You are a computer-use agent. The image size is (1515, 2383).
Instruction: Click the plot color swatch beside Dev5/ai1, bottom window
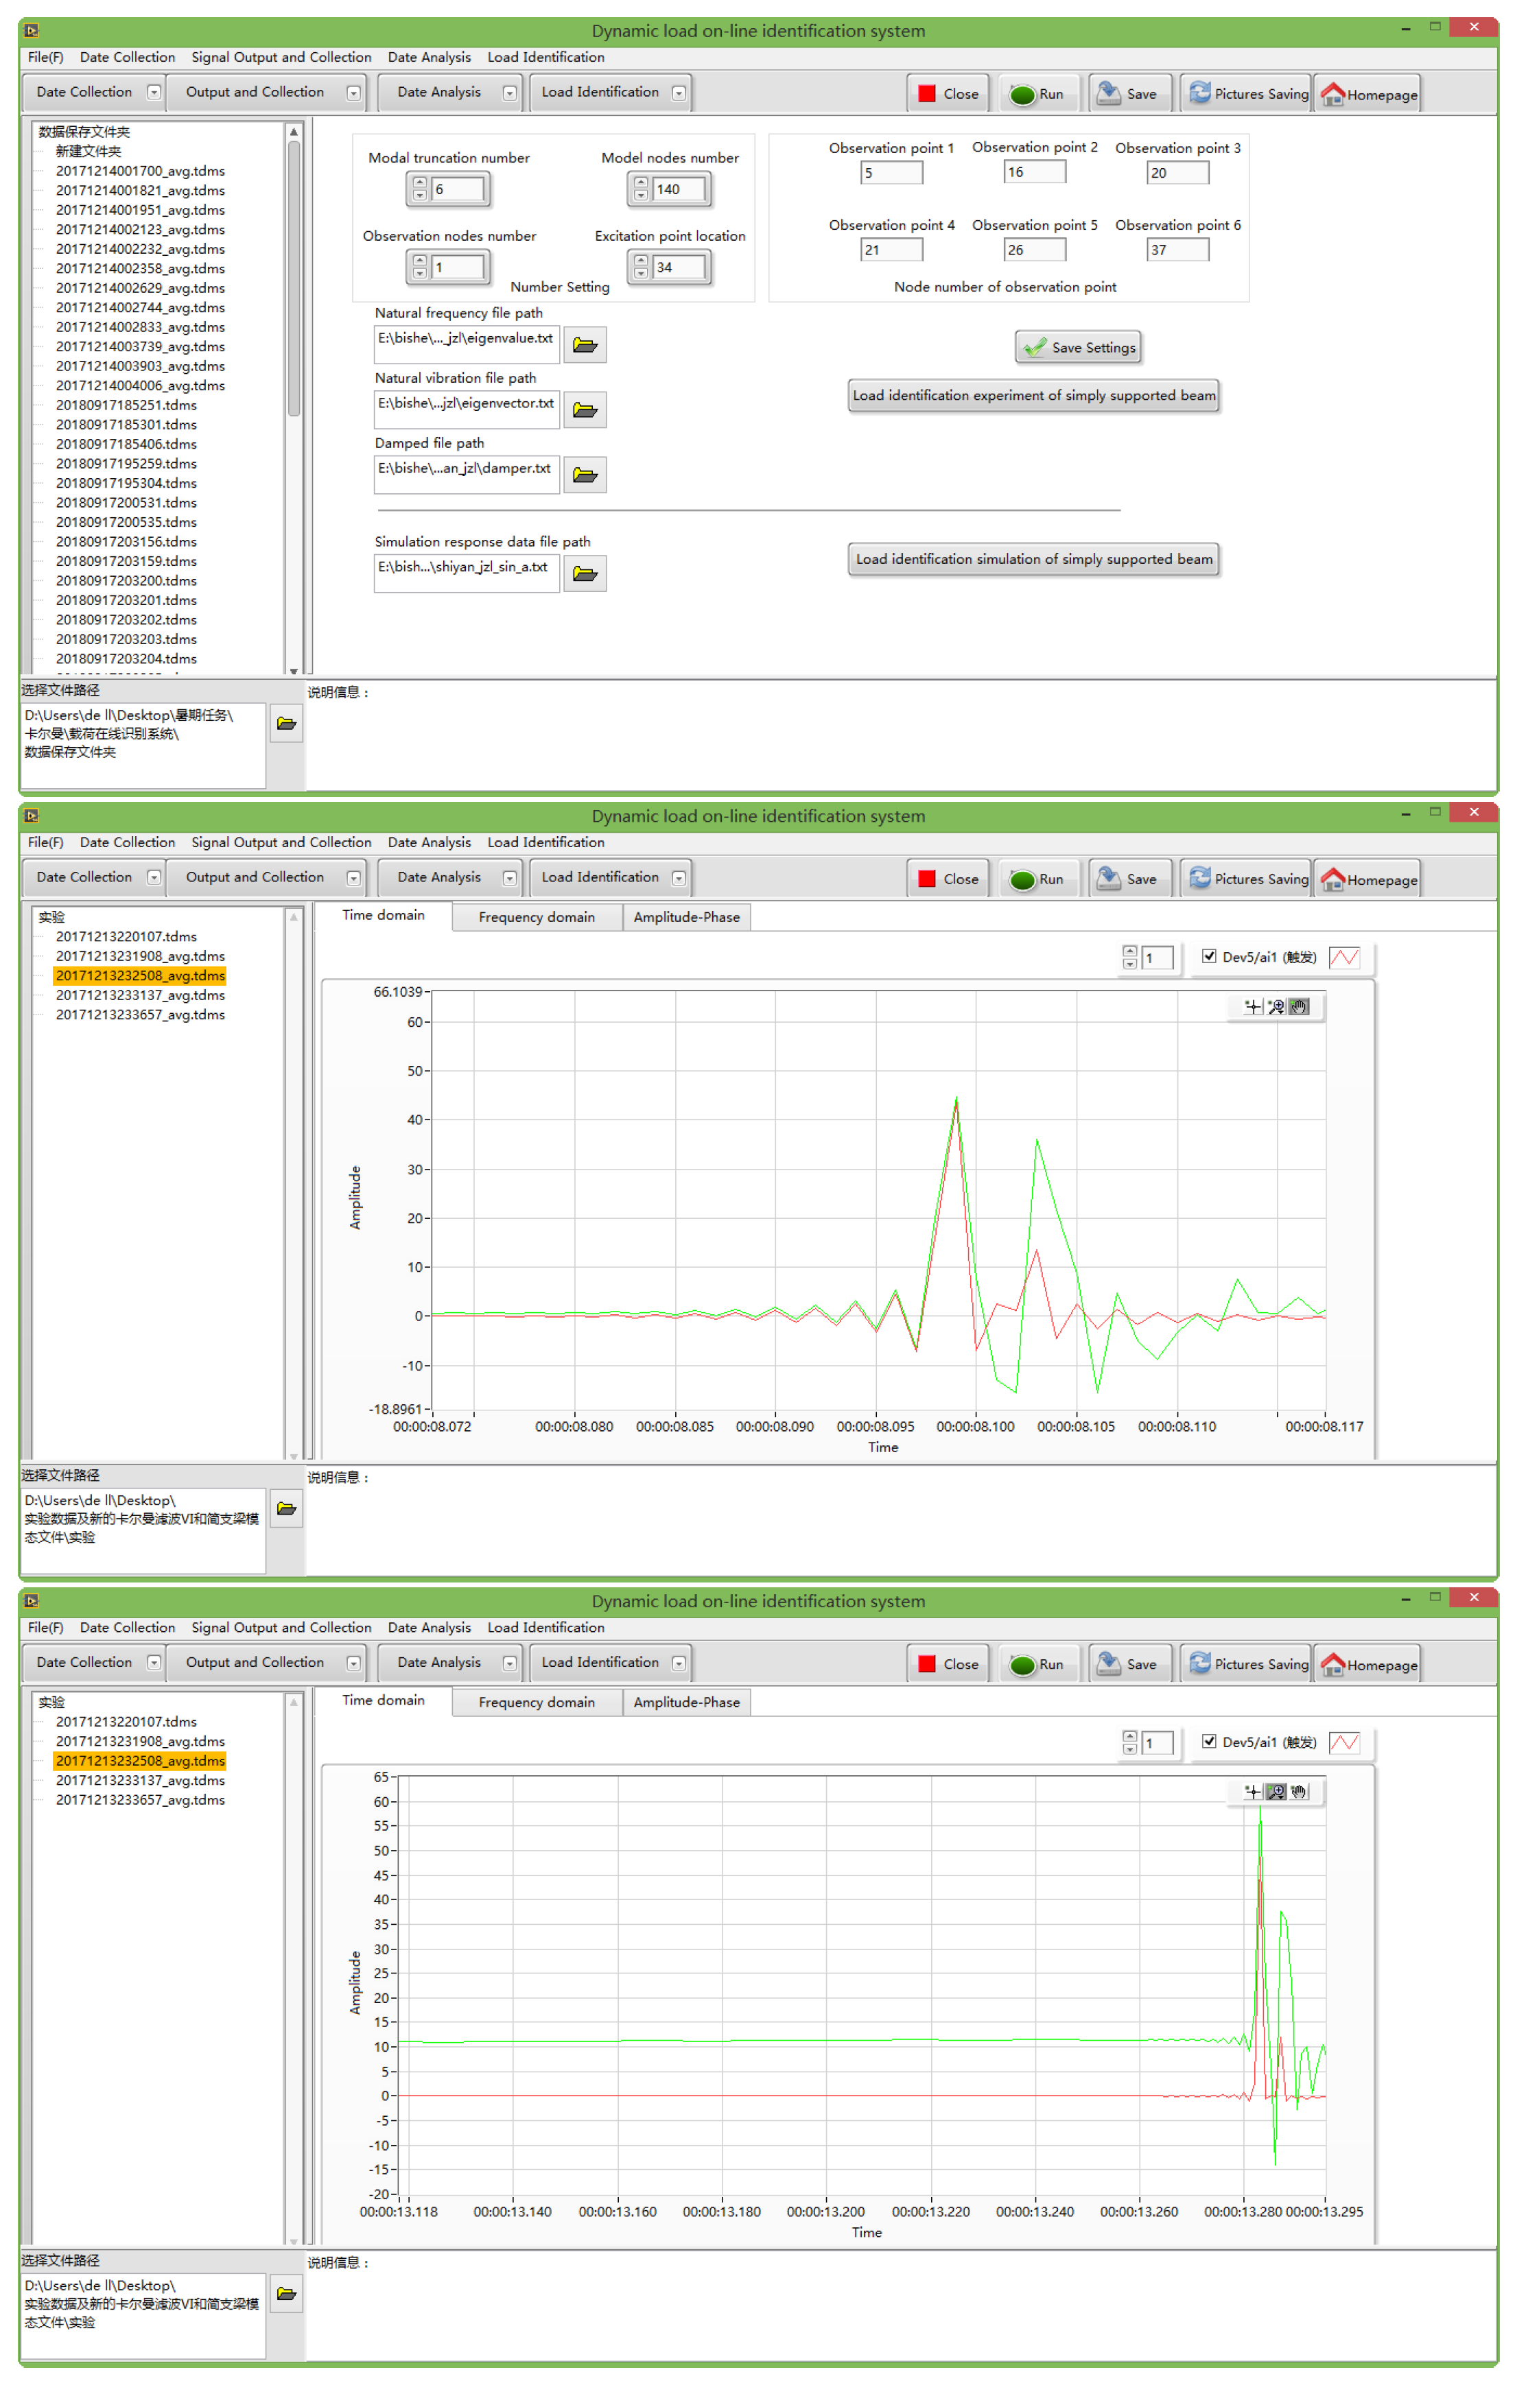click(x=1343, y=1743)
